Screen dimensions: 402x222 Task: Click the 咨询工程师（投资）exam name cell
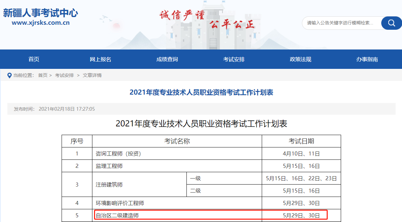(119, 153)
